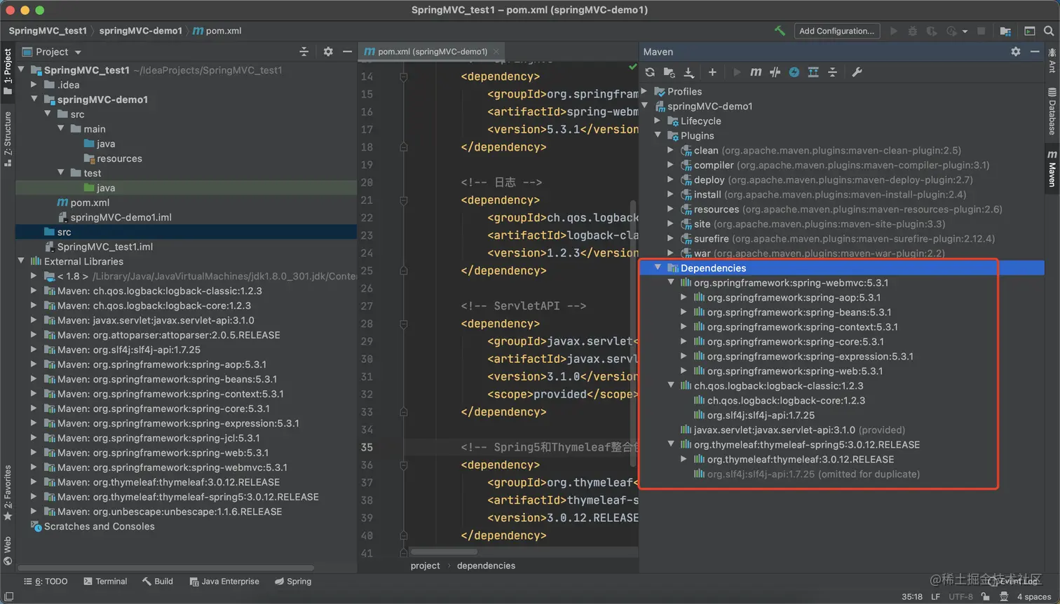
Task: Expand the Lifecycle node in Maven panel
Action: click(658, 121)
